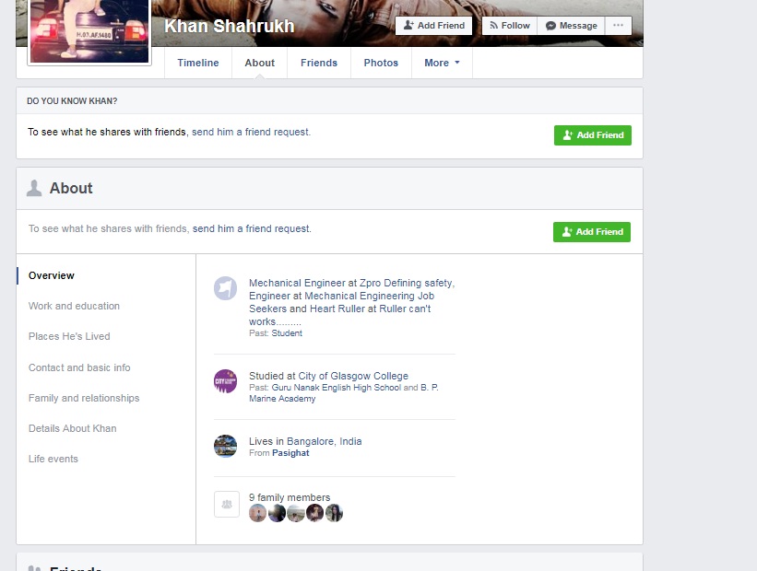
Task: Open third family member avatar
Action: click(296, 513)
